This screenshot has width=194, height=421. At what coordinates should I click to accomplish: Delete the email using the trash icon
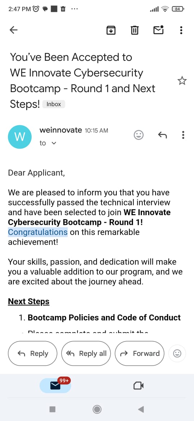pyautogui.click(x=134, y=30)
